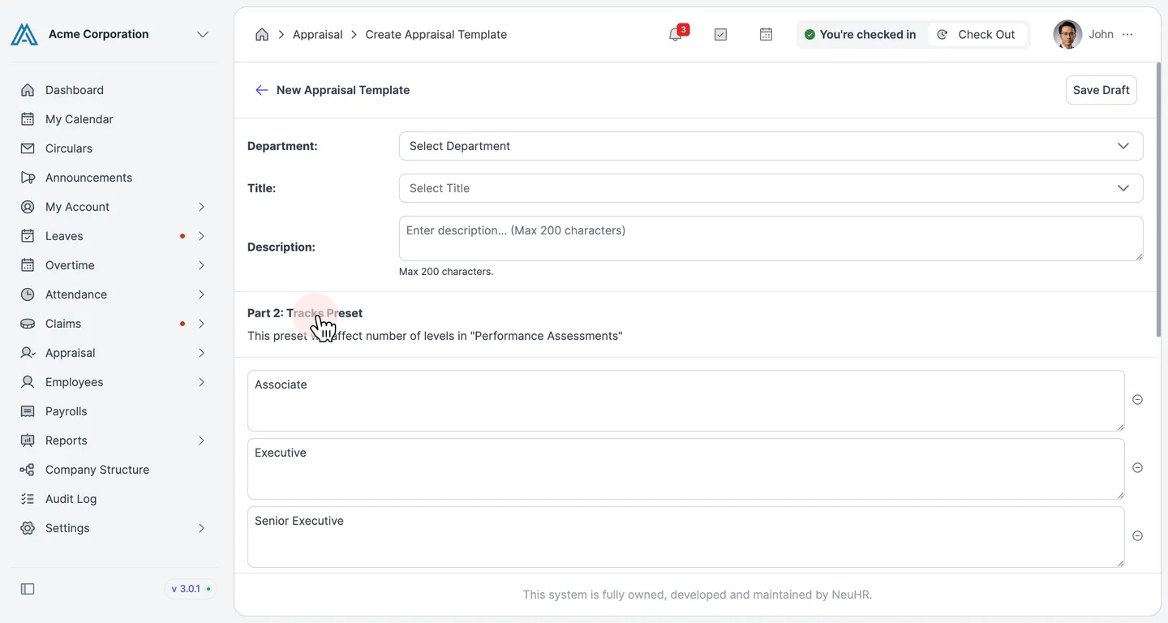Click the My Account user icon
1168x623 pixels.
[28, 207]
